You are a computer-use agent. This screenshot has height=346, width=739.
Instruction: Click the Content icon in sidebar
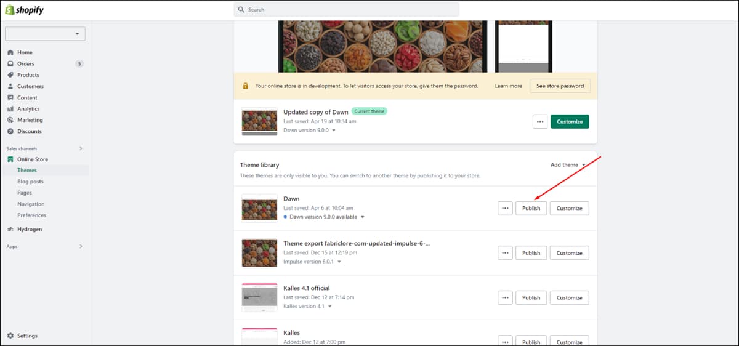coord(10,97)
